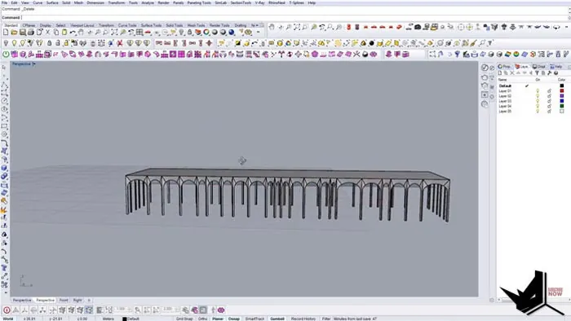The width and height of the screenshot is (571, 321).
Task: Click the red X delete icon
Action: (x=119, y=43)
